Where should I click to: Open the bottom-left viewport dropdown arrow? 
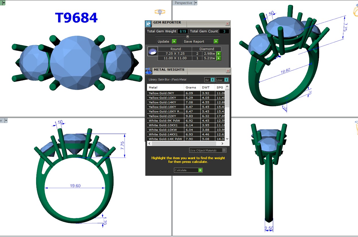[6, 121]
